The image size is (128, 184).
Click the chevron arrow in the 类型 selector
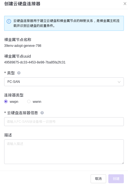(x=119, y=82)
